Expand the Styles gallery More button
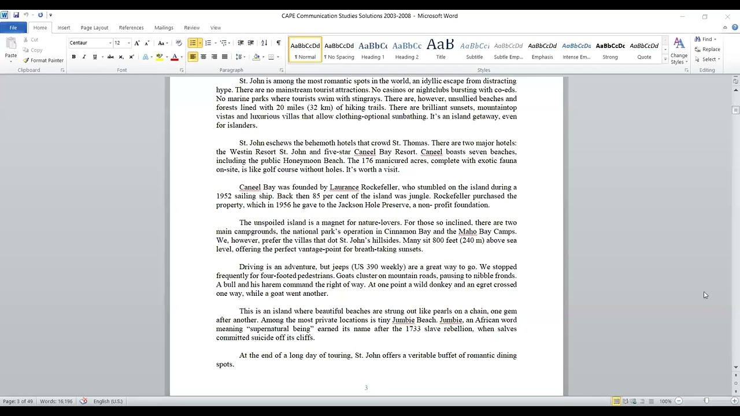Image resolution: width=740 pixels, height=416 pixels. (x=665, y=60)
